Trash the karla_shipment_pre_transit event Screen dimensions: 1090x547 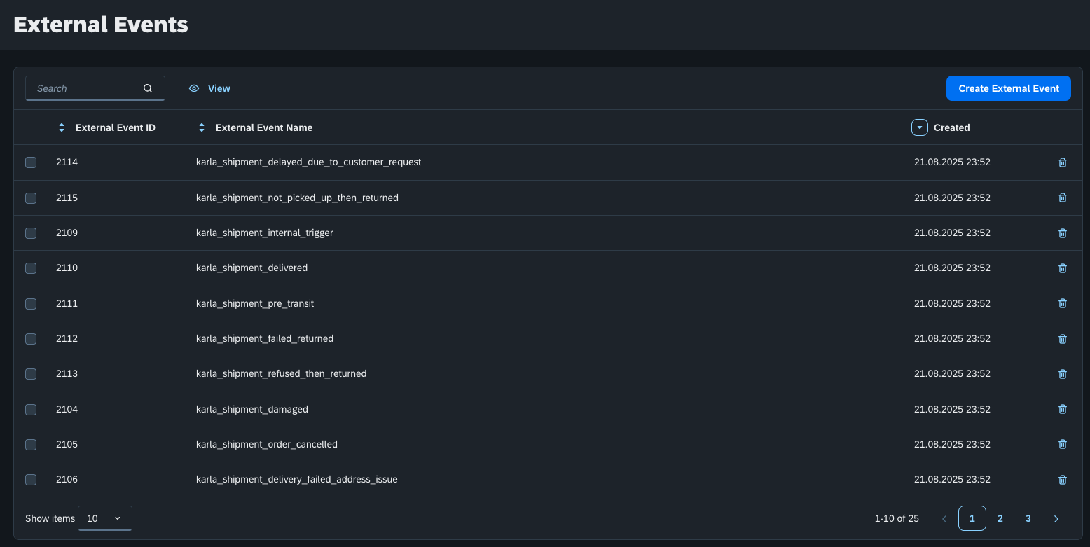pyautogui.click(x=1062, y=303)
